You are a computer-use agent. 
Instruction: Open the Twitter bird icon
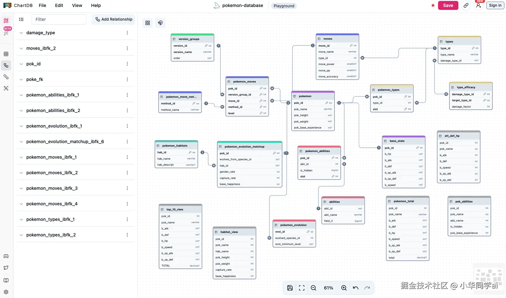6,268
